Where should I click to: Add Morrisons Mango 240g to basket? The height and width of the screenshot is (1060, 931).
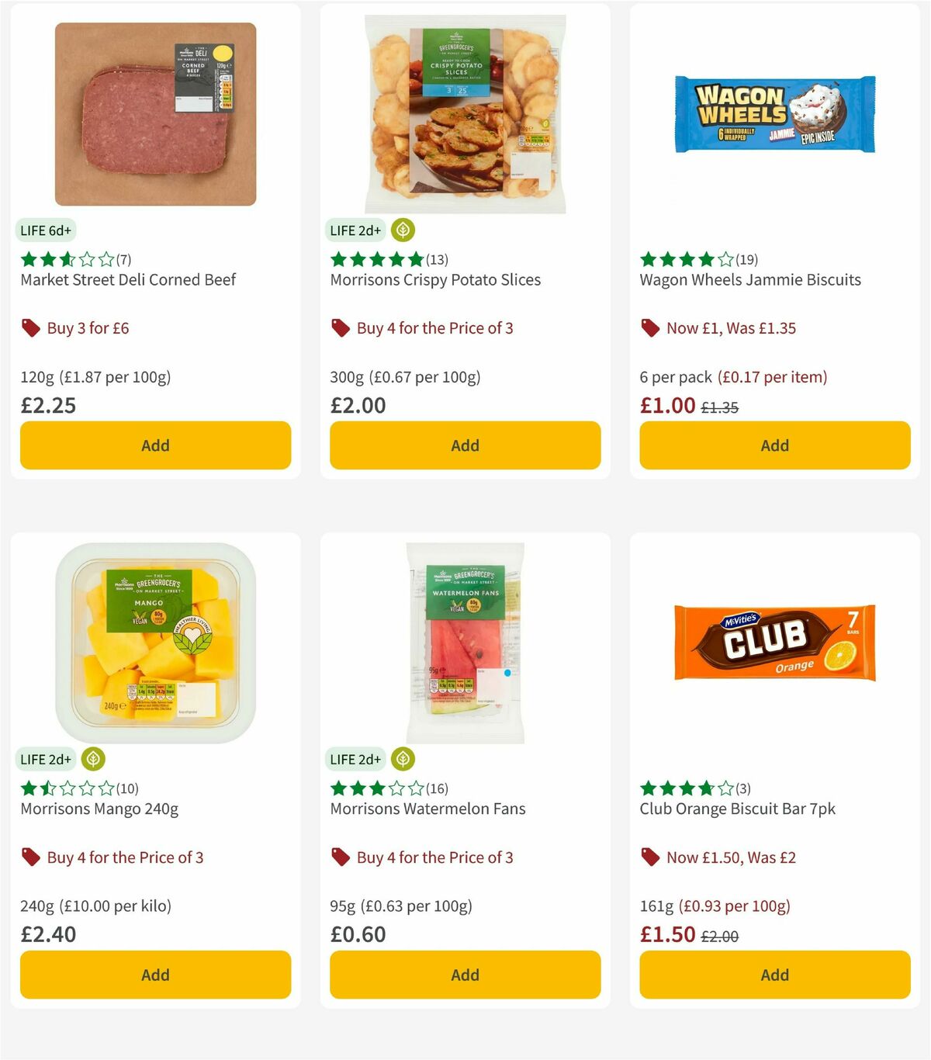click(154, 974)
